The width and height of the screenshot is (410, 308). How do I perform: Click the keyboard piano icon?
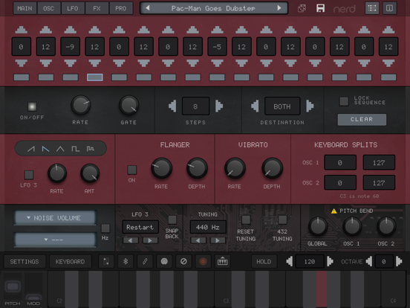[x=222, y=261]
